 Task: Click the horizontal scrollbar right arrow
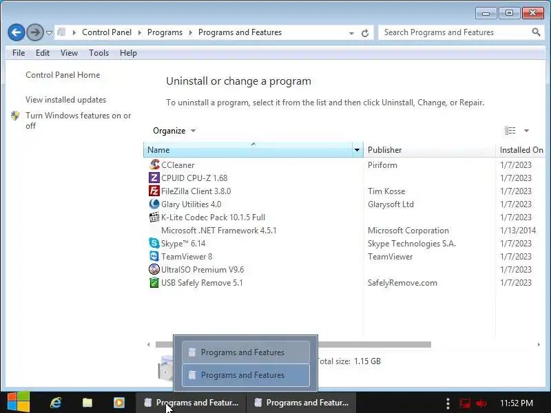539,345
